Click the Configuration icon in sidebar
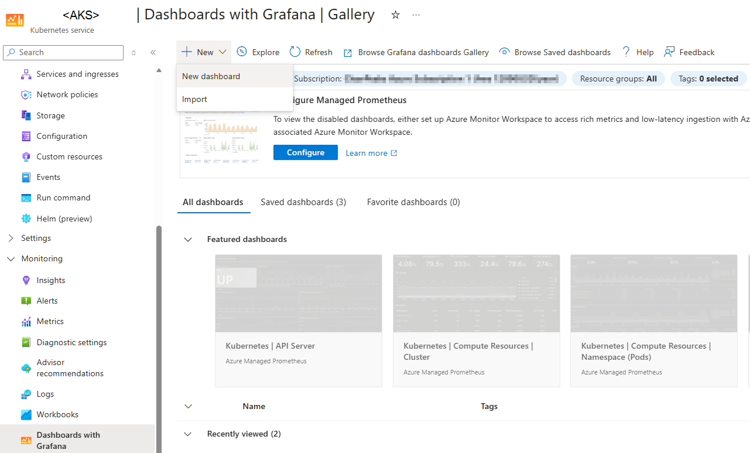This screenshot has width=750, height=453. [26, 136]
